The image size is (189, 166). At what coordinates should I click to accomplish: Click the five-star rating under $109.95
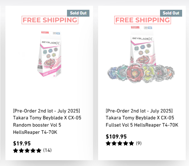pos(120,144)
